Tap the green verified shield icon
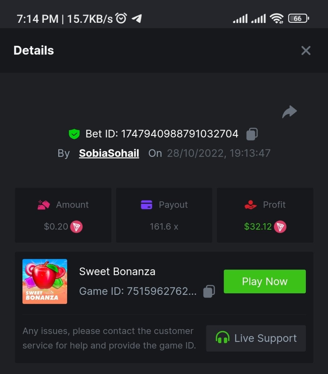 pyautogui.click(x=74, y=134)
